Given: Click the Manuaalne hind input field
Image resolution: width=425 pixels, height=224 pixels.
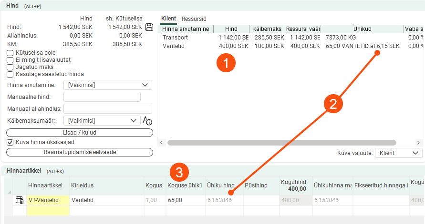Looking at the screenshot, I should pos(102,97).
